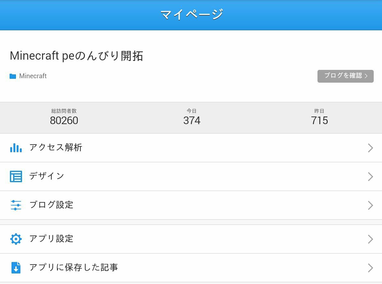Click the ブログを確認 button
The height and width of the screenshot is (284, 382).
coord(346,76)
